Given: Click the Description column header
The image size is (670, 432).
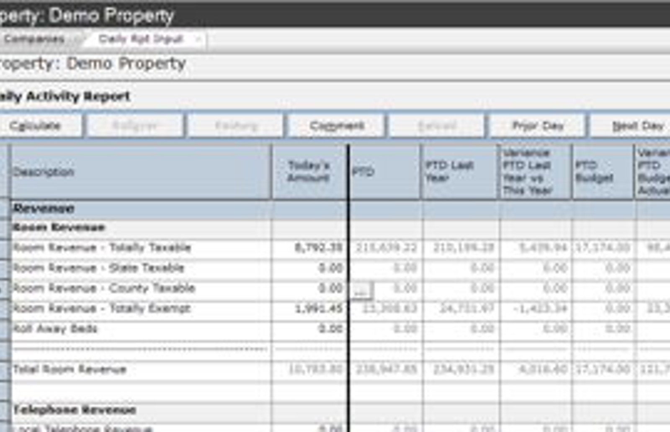Looking at the screenshot, I should 141,172.
